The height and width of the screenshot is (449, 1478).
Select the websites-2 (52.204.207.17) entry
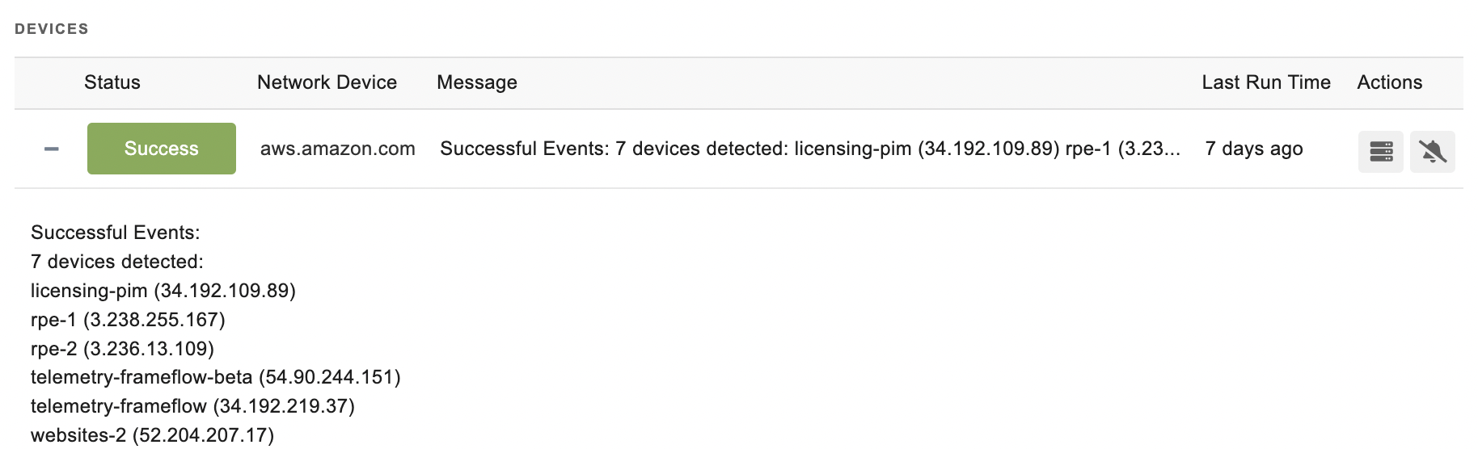coord(153,435)
